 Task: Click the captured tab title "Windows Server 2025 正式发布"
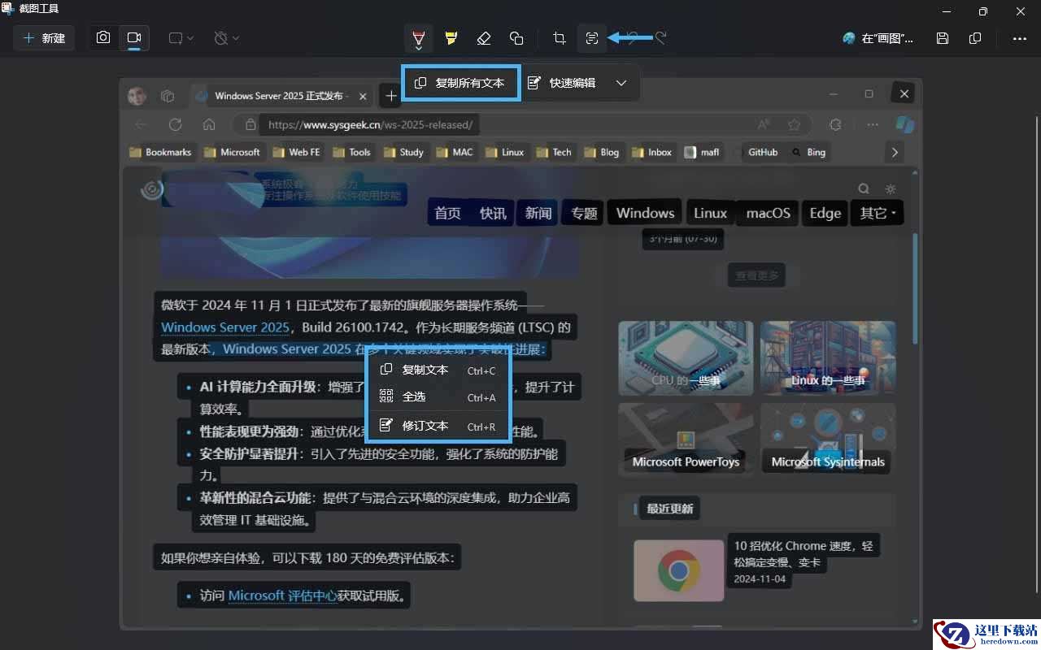tap(280, 96)
